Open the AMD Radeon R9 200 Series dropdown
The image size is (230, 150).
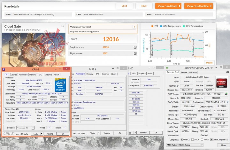[185, 145]
